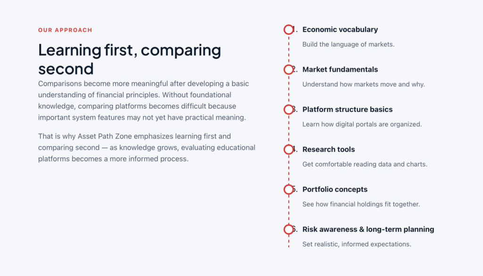Click the Learning first, comparing second title
The height and width of the screenshot is (276, 483).
point(130,59)
